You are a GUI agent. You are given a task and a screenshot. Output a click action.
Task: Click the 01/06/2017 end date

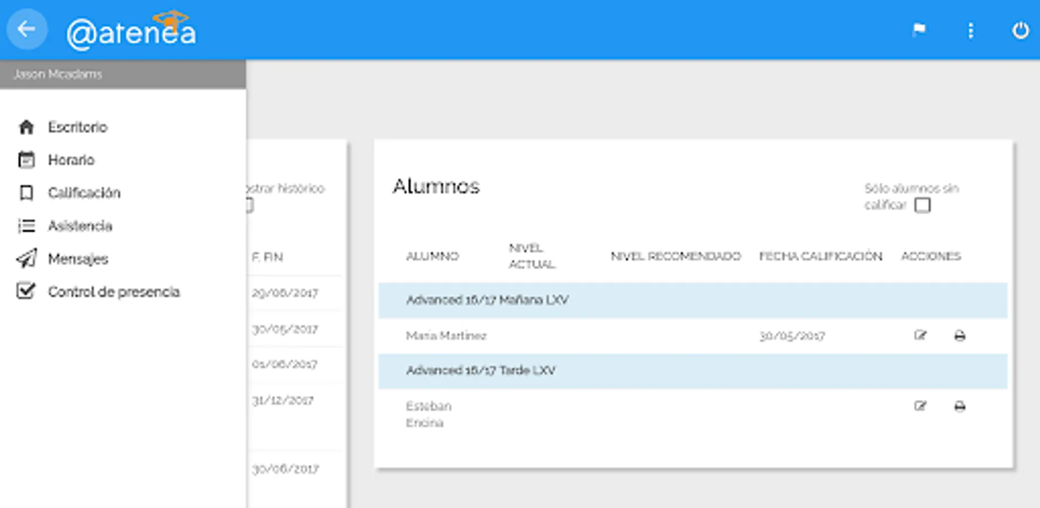point(285,364)
